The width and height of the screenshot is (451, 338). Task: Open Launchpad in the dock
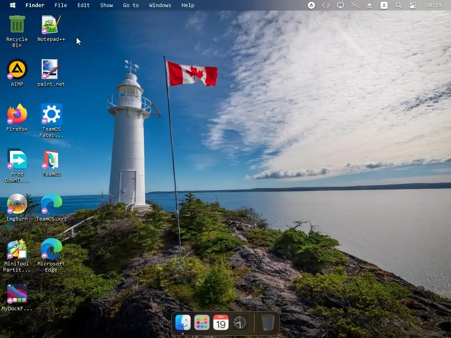[x=202, y=322]
